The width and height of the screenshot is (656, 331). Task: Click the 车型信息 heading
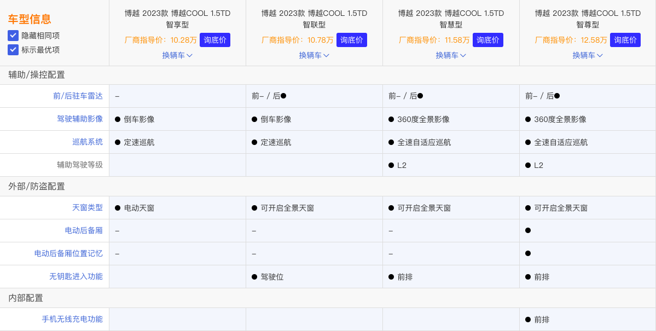(30, 19)
